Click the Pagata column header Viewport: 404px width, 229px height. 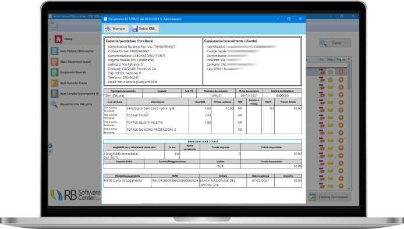point(341,59)
